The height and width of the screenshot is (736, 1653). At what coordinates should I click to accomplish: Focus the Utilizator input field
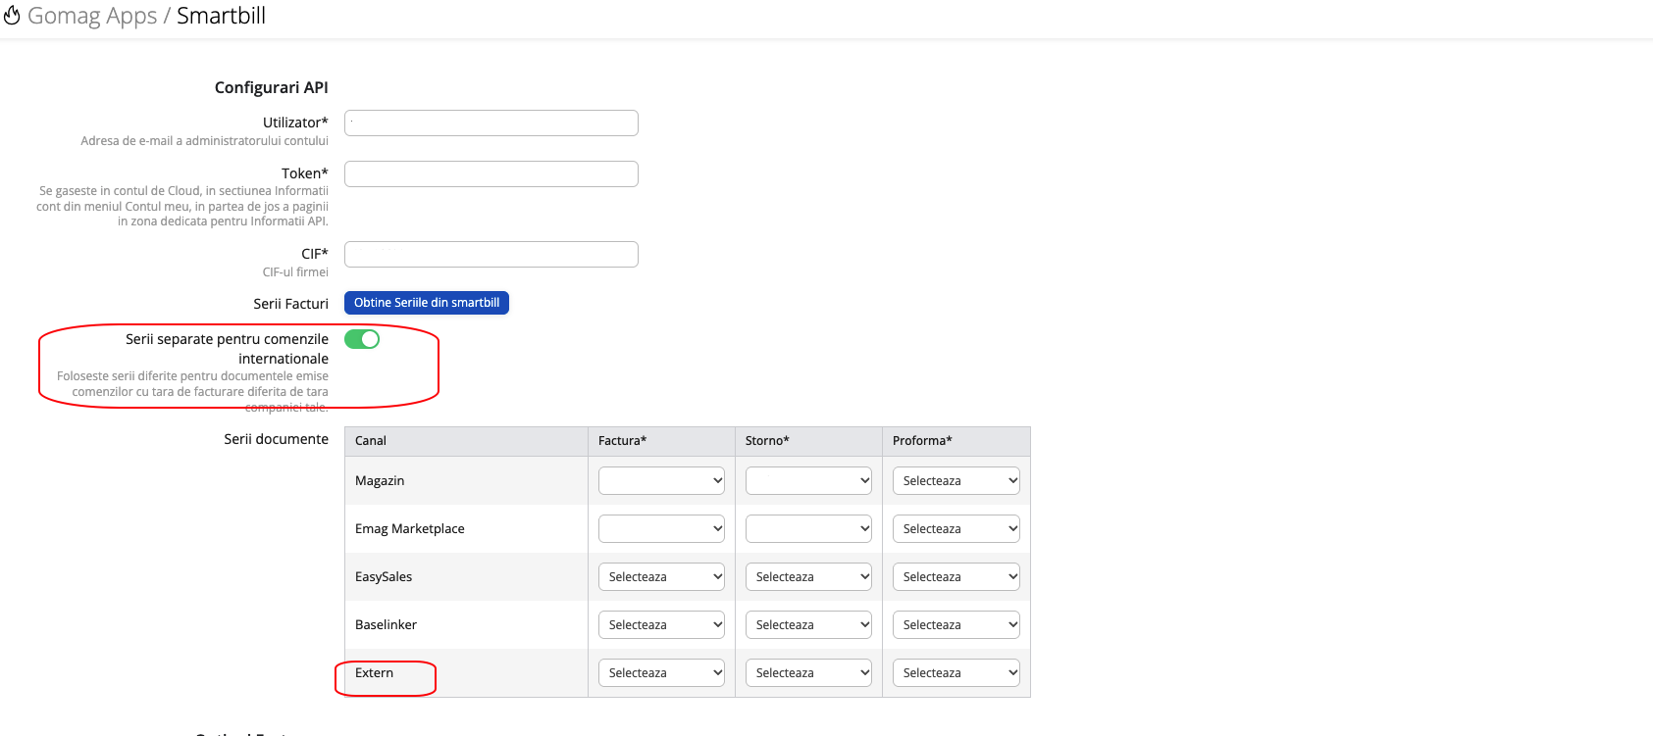pyautogui.click(x=491, y=123)
